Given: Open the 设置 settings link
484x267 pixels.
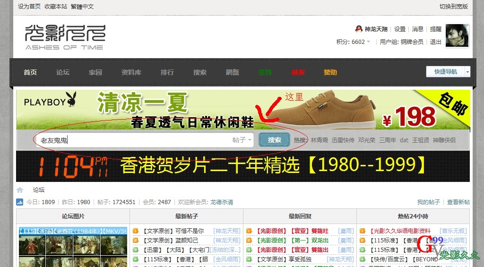Looking at the screenshot, I should coord(400,29).
